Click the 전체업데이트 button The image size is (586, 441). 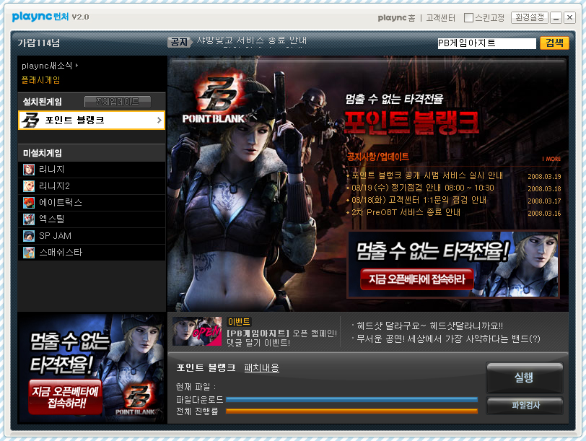tap(118, 102)
